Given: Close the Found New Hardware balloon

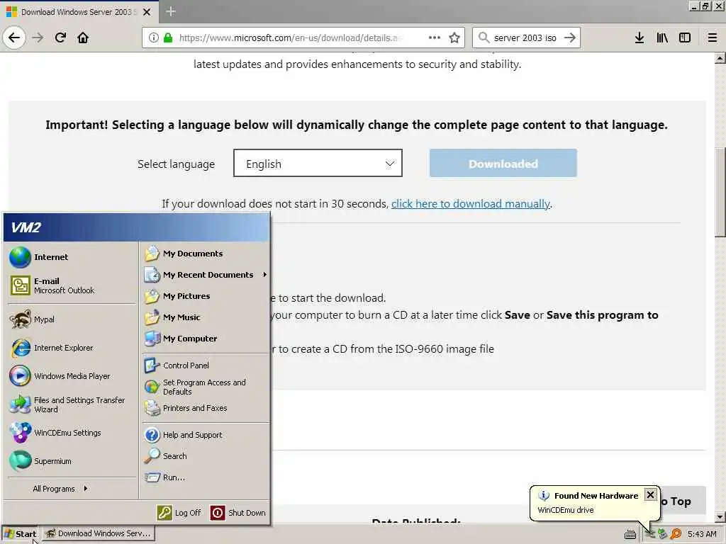Looking at the screenshot, I should [650, 495].
